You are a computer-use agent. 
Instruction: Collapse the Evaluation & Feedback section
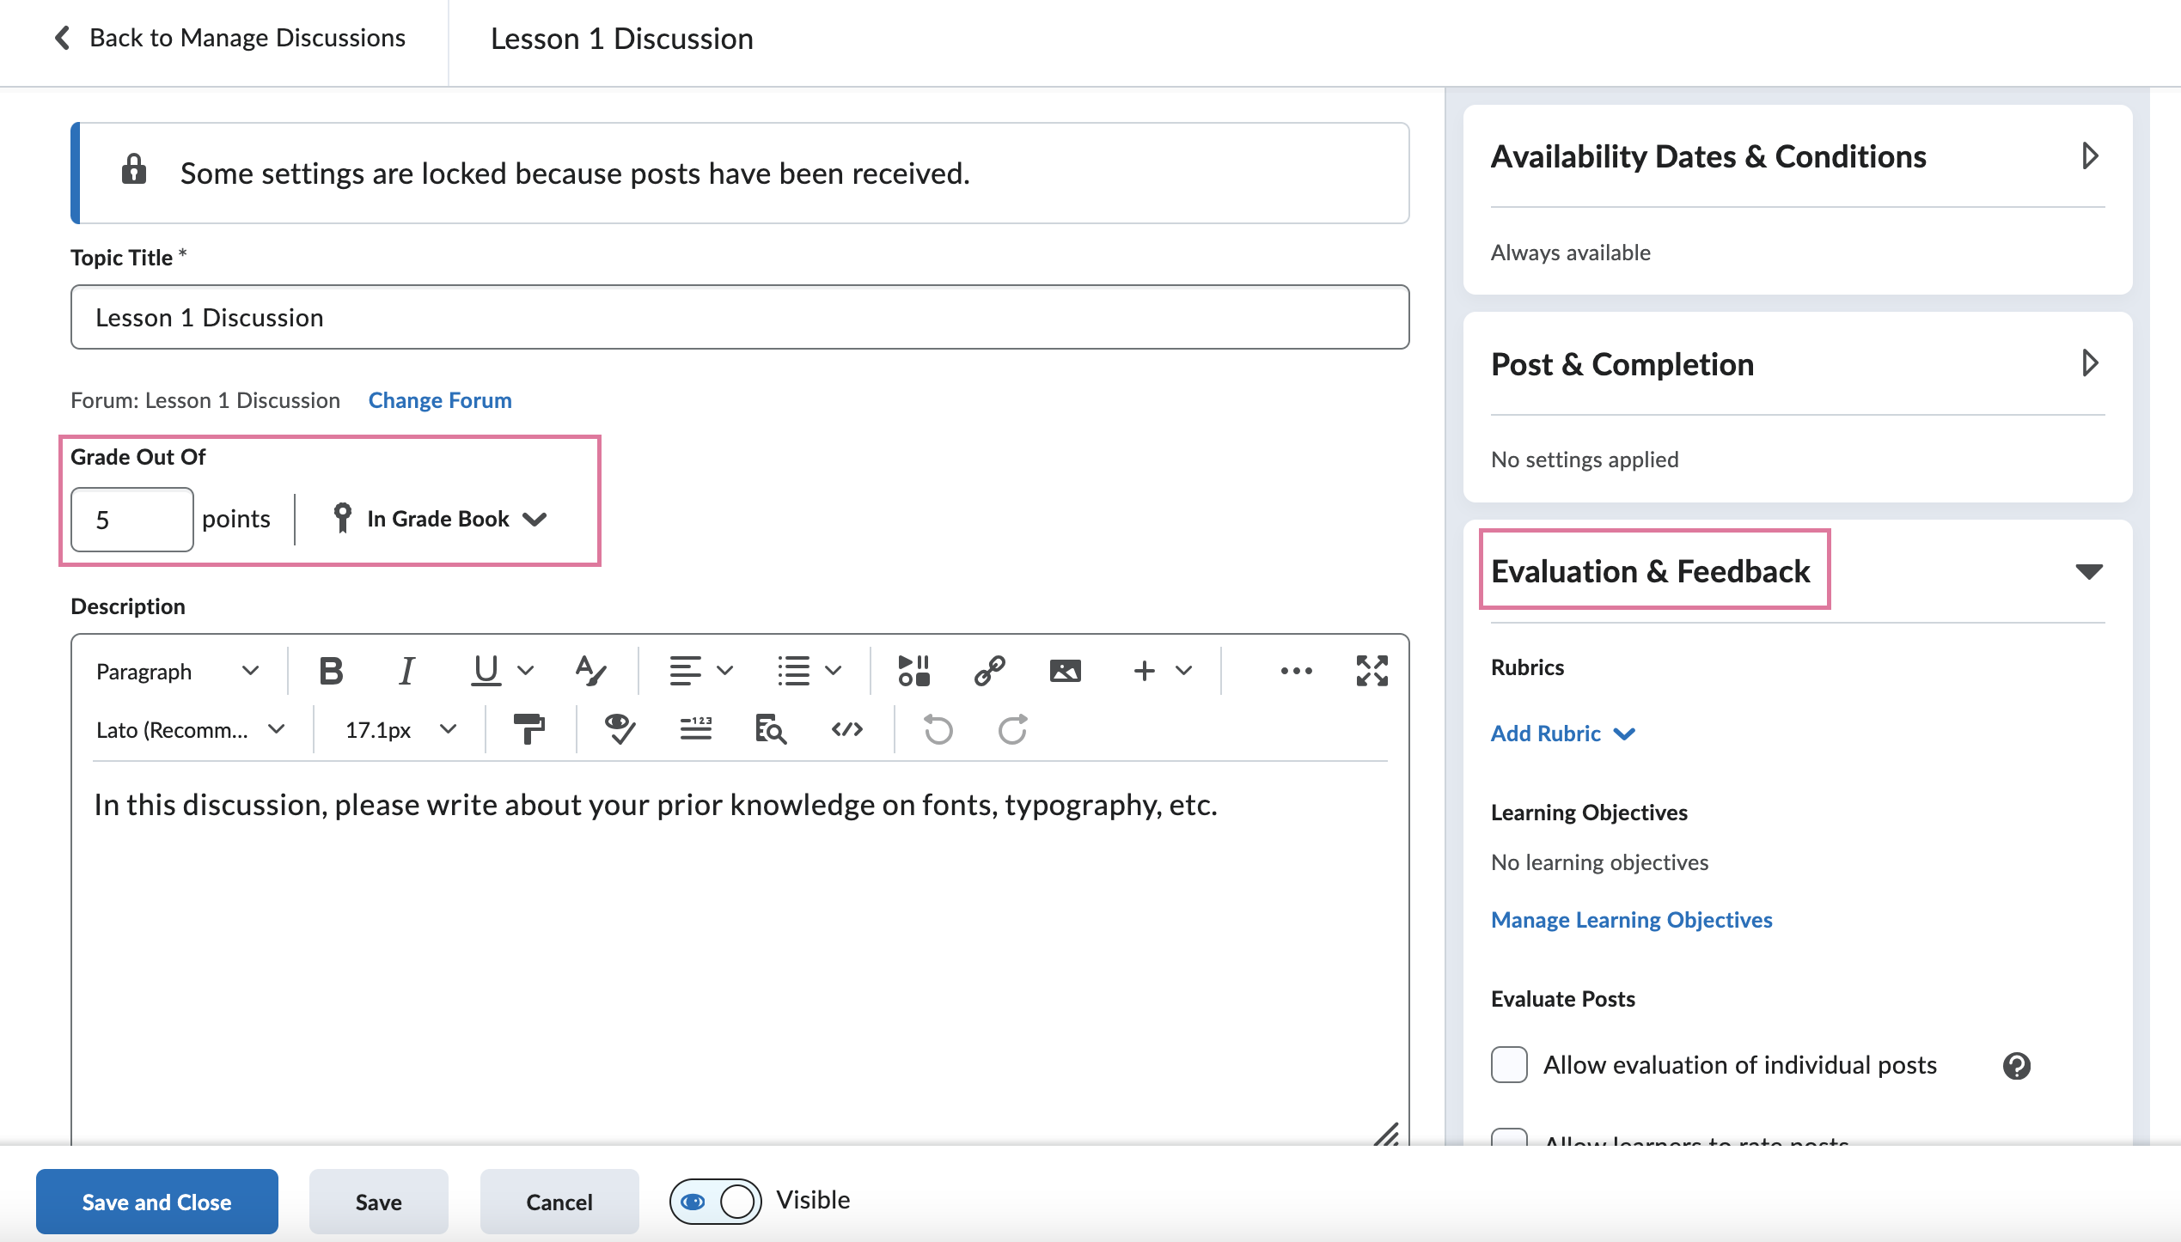[2090, 570]
